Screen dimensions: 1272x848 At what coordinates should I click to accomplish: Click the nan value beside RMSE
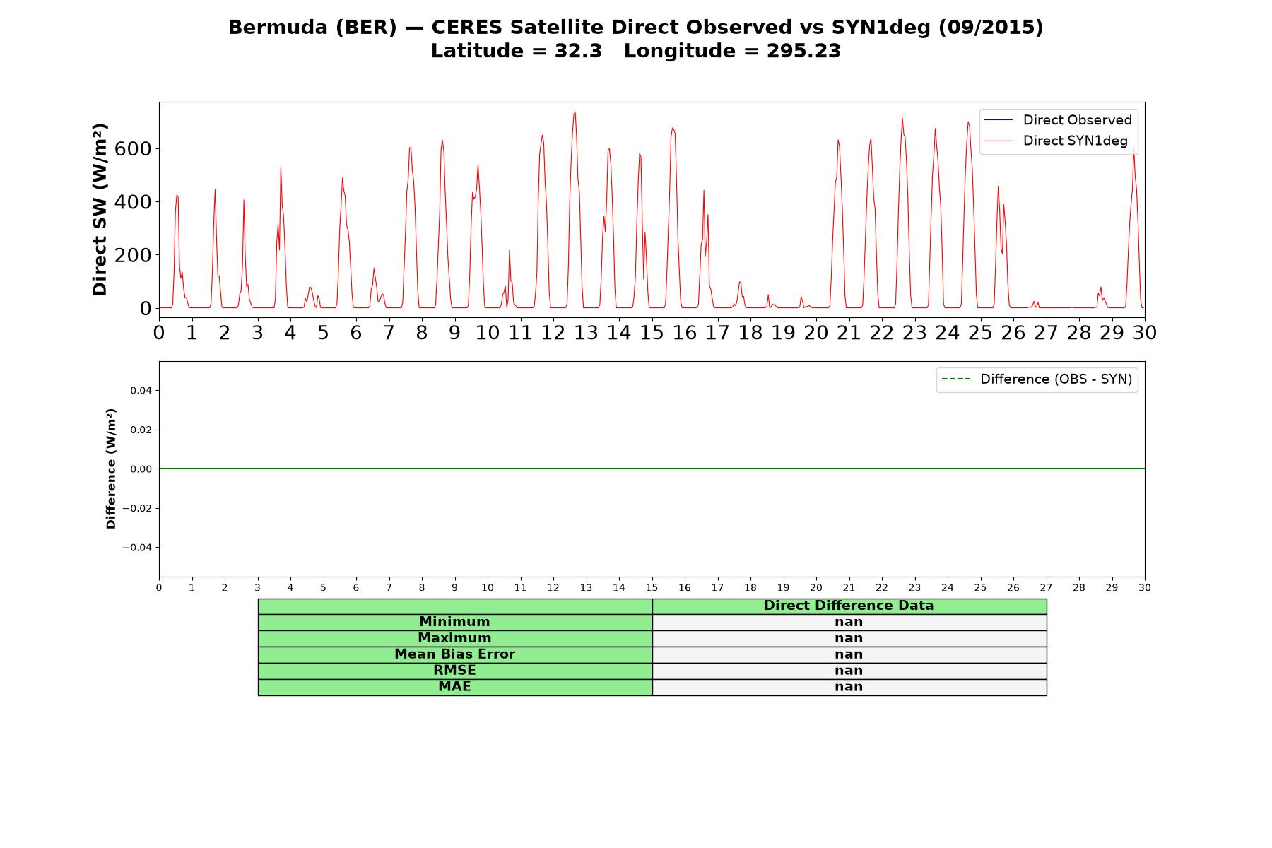(x=849, y=671)
